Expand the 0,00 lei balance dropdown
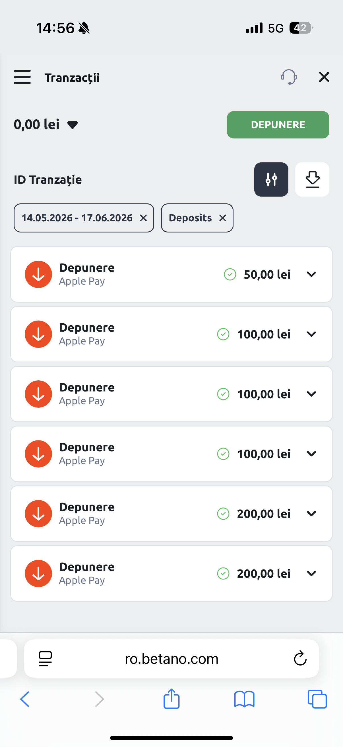This screenshot has width=343, height=747. coord(72,125)
